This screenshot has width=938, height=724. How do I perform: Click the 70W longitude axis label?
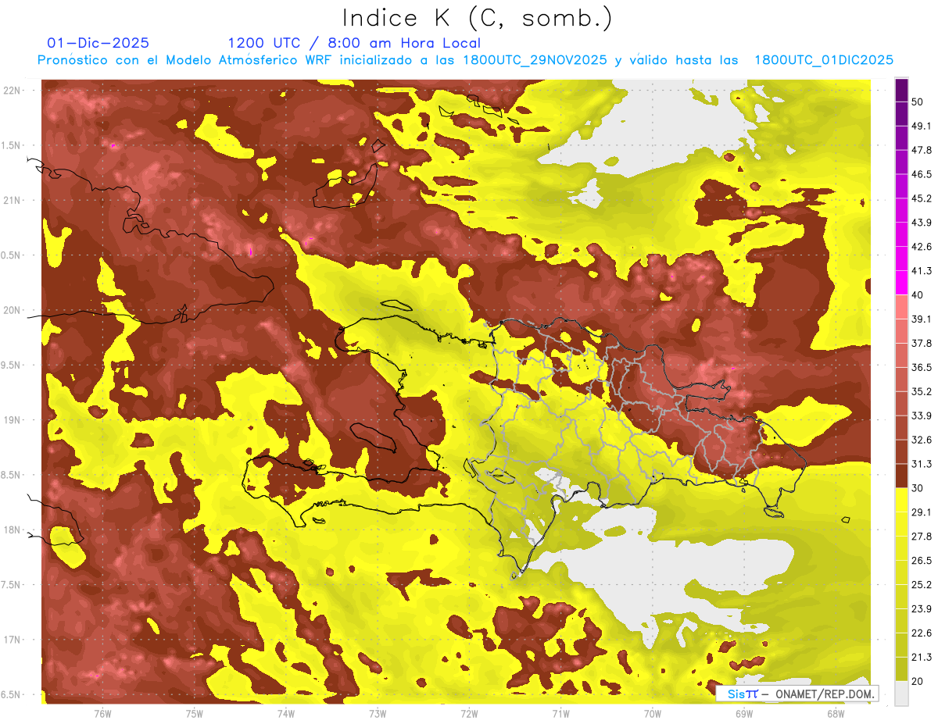point(653,713)
